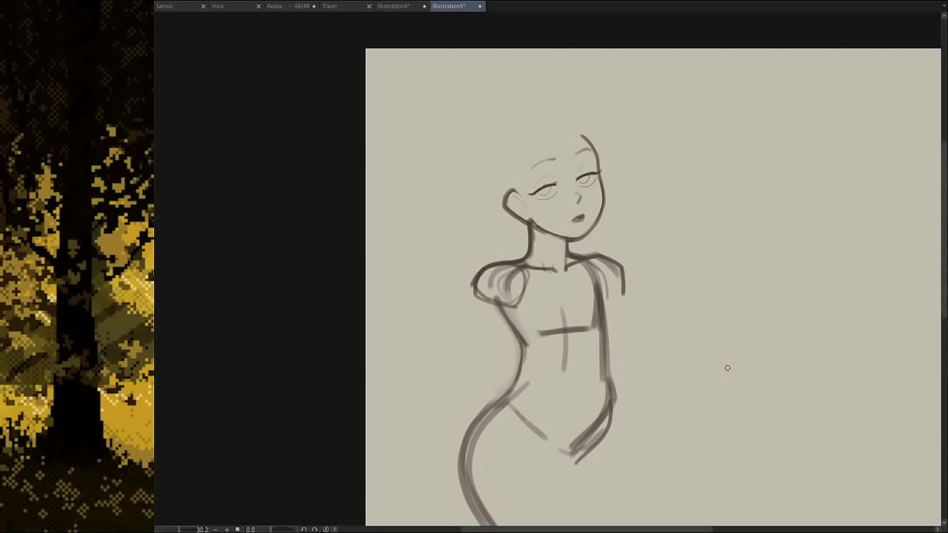Viewport: 948px width, 533px height.
Task: Rotate canvas counterclockwise with left arrow icon
Action: (304, 529)
